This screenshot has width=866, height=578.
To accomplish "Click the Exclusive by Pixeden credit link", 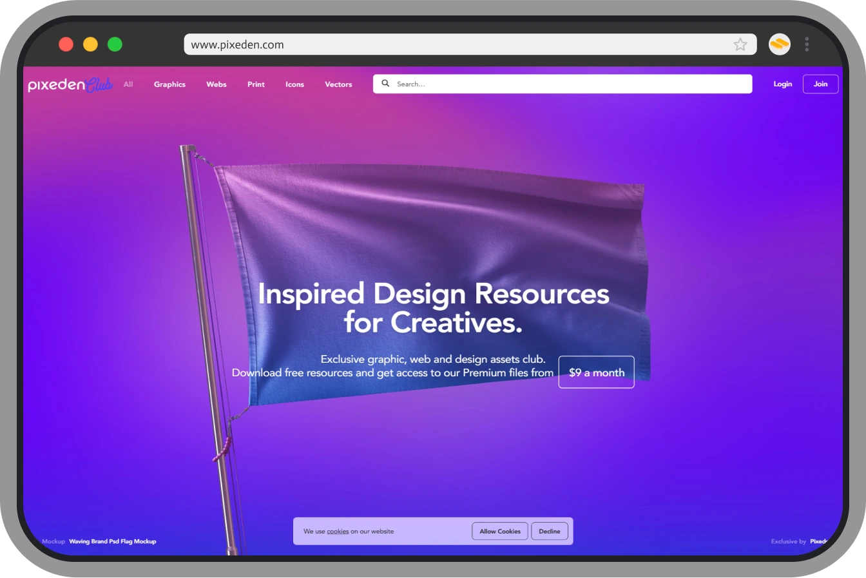I will pos(799,541).
